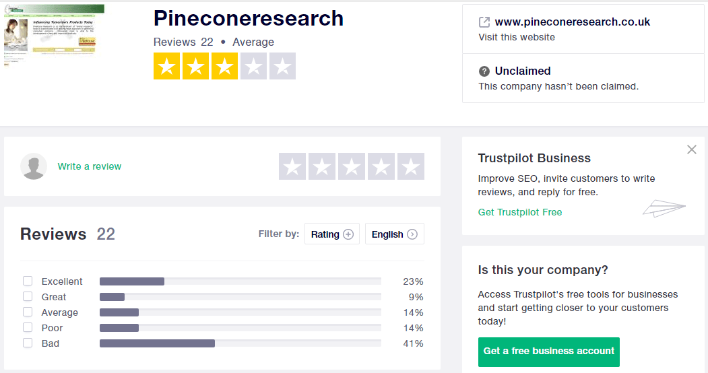Click Get a free business account button
The height and width of the screenshot is (373, 708).
pos(549,352)
